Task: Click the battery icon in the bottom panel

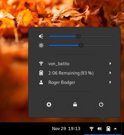Action: click(x=108, y=129)
